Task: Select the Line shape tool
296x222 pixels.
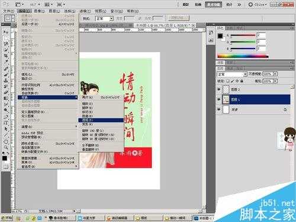Action: point(6,135)
